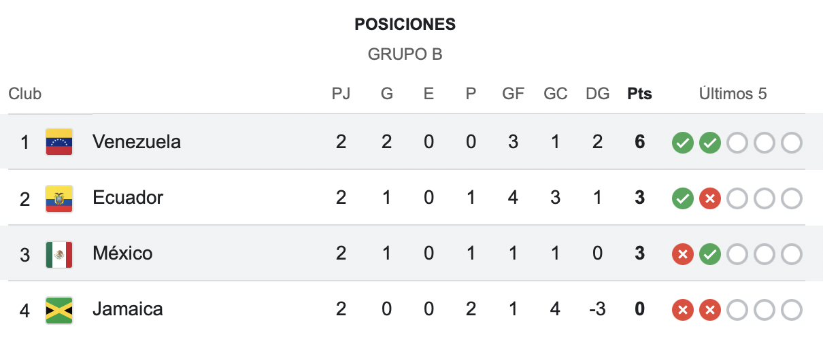This screenshot has width=823, height=352.
Task: Select the México flag icon
Action: click(59, 254)
